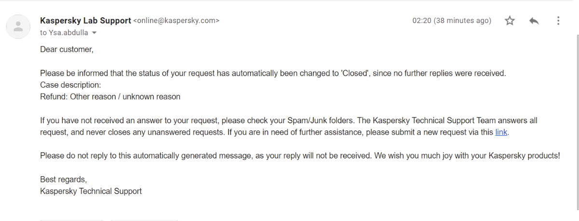579x221 pixels.
Task: Click the 'Kaspersky Technical Support' signature
Action: (x=91, y=191)
